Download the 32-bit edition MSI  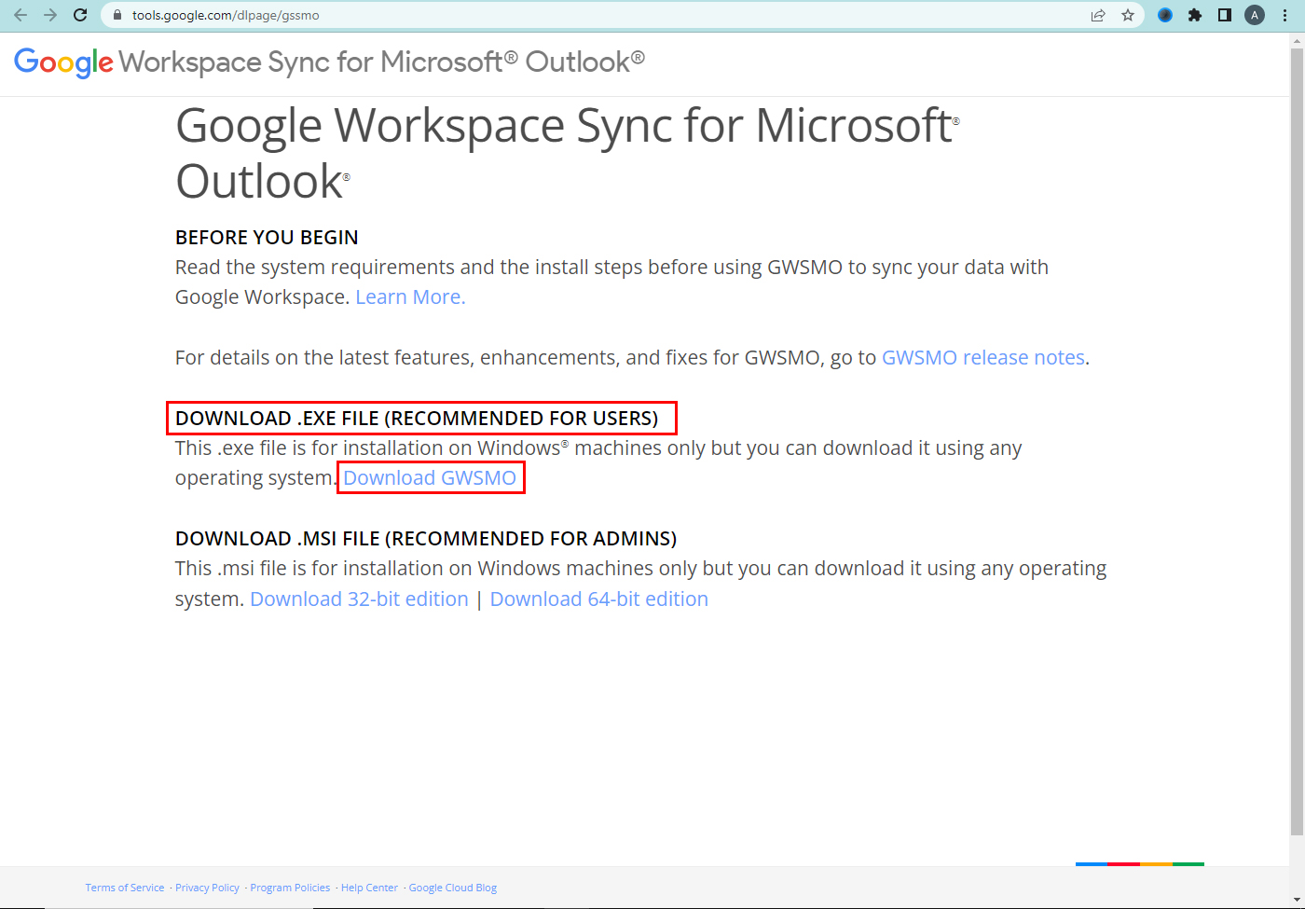359,599
